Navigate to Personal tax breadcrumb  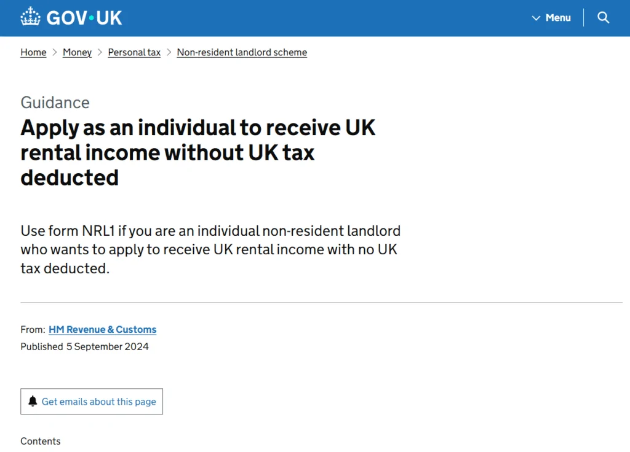(x=134, y=53)
